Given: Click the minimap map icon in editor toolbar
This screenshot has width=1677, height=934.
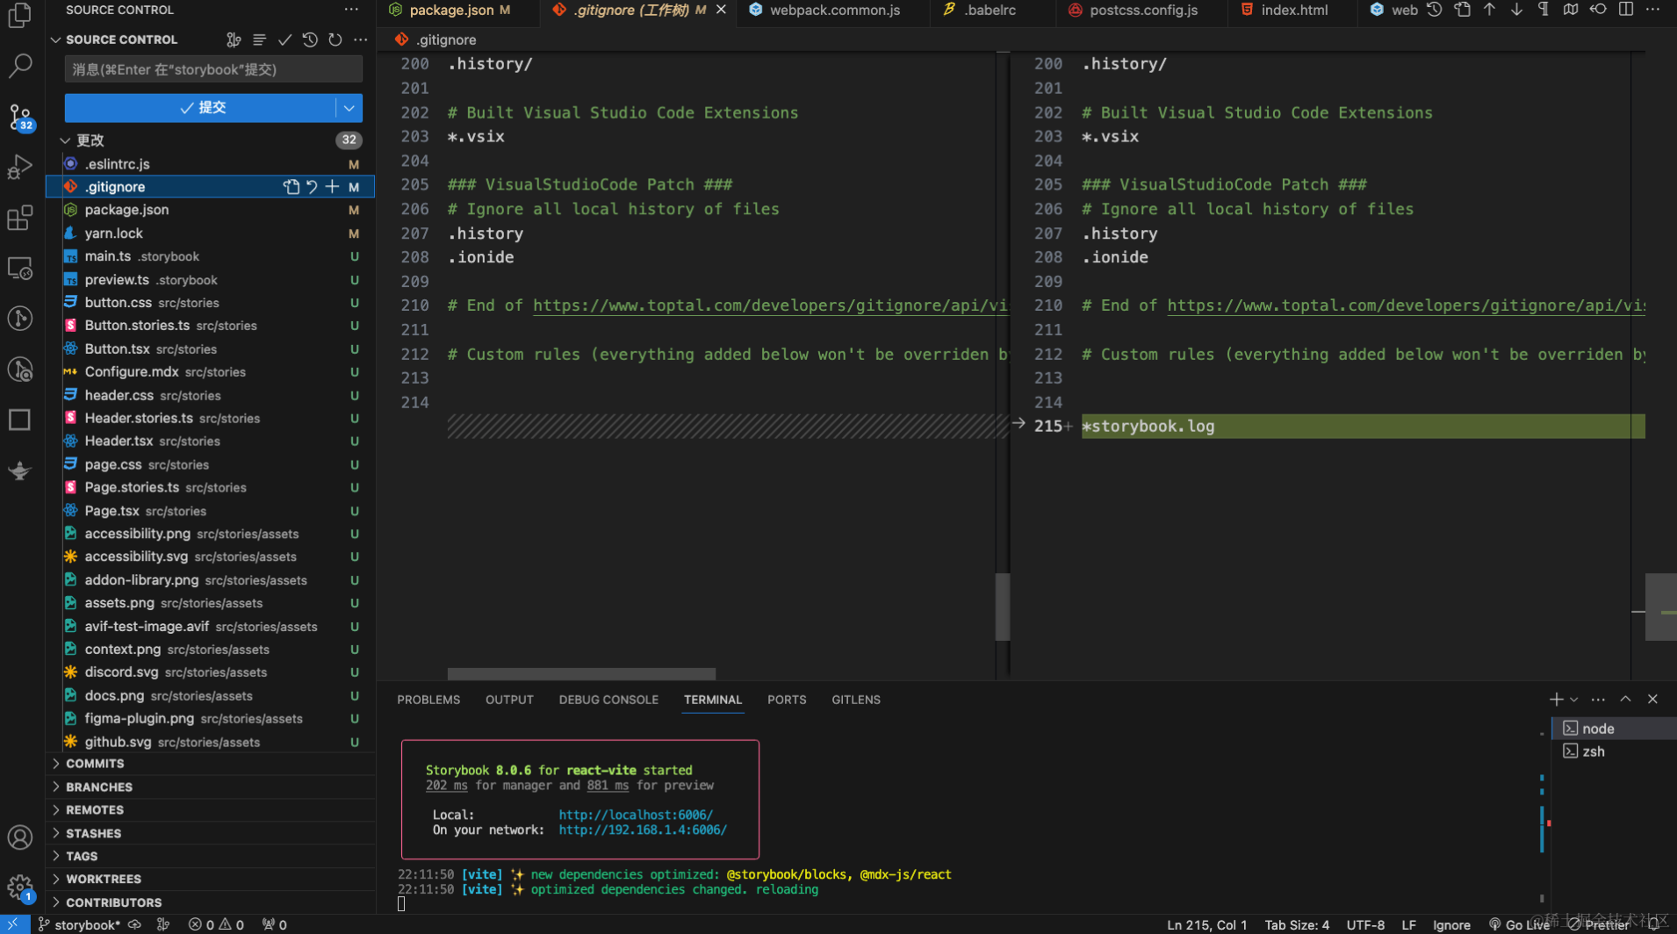Looking at the screenshot, I should [1571, 10].
